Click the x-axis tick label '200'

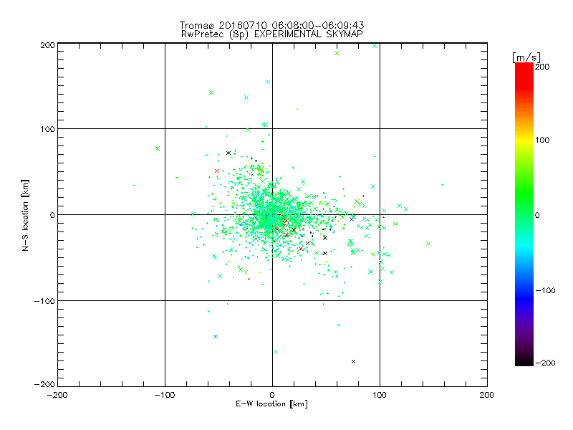point(487,395)
